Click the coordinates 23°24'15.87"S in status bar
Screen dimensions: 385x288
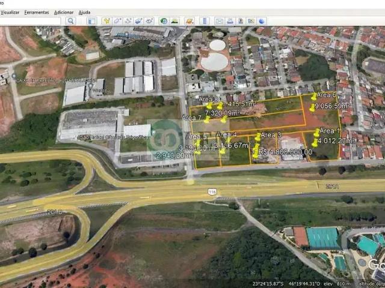pyautogui.click(x=268, y=284)
